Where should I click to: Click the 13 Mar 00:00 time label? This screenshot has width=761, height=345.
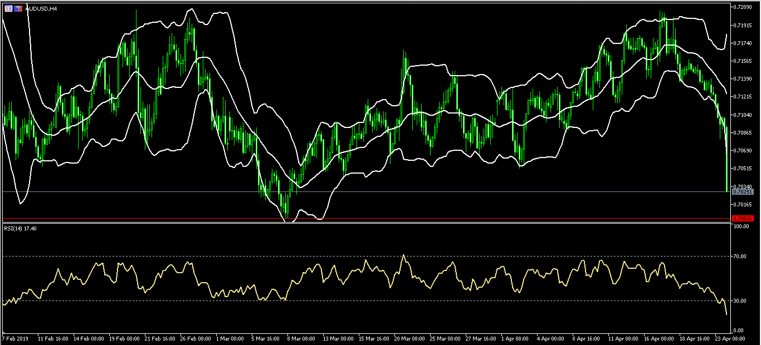click(338, 338)
